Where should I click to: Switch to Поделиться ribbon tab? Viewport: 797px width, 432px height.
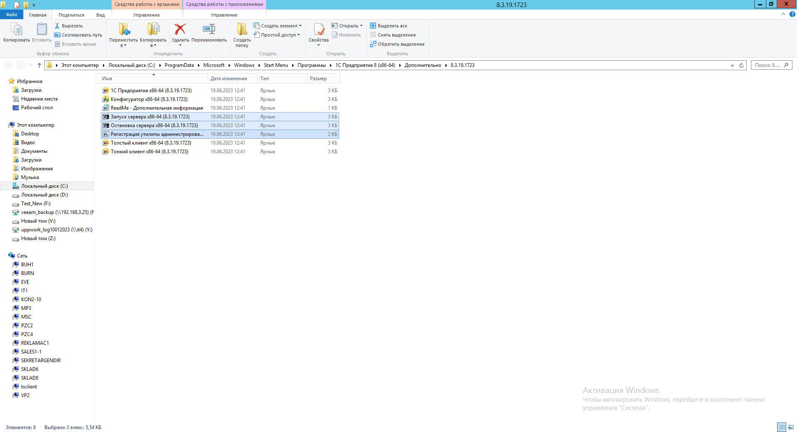[x=71, y=15]
